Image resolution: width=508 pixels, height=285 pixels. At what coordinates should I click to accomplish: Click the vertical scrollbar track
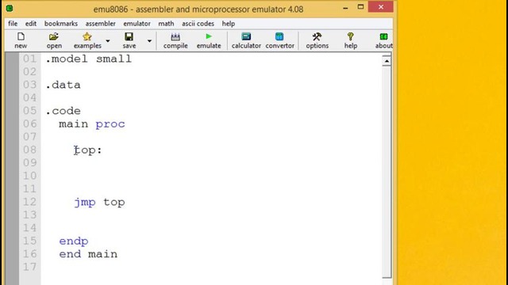(x=387, y=171)
